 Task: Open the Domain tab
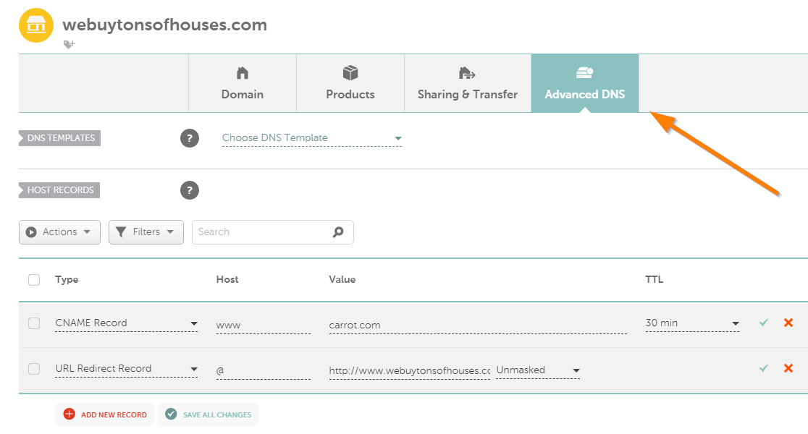coord(243,83)
